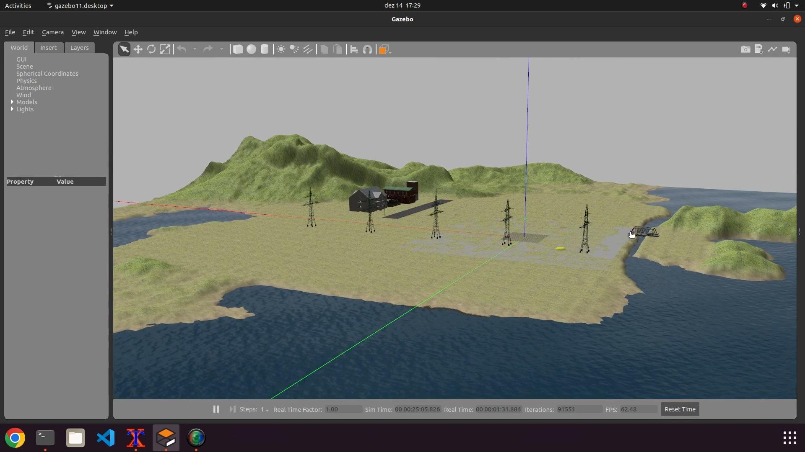Screen dimensions: 805x452
Task: Select Physics in world tree
Action: 26,81
